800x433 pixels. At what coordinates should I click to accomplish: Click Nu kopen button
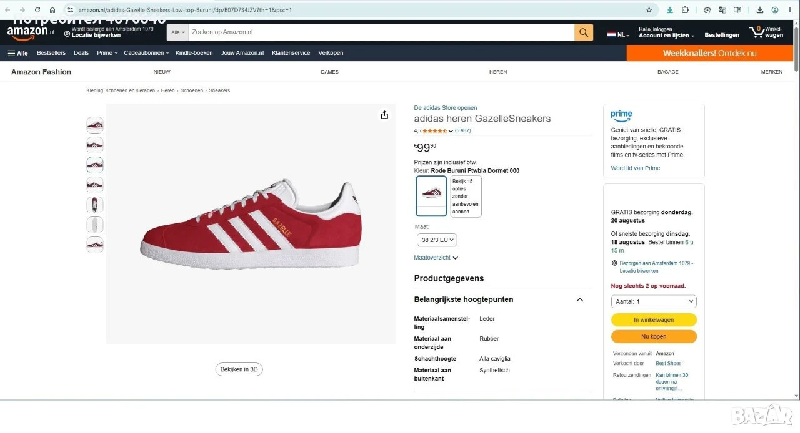click(654, 337)
